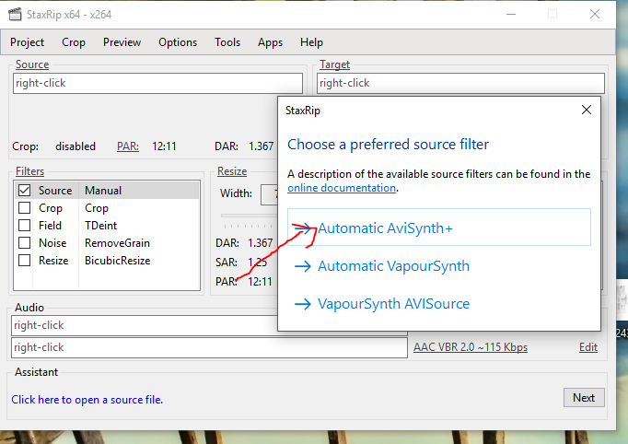This screenshot has height=444, width=628.
Task: Close the source filter dialog
Action: tap(587, 110)
